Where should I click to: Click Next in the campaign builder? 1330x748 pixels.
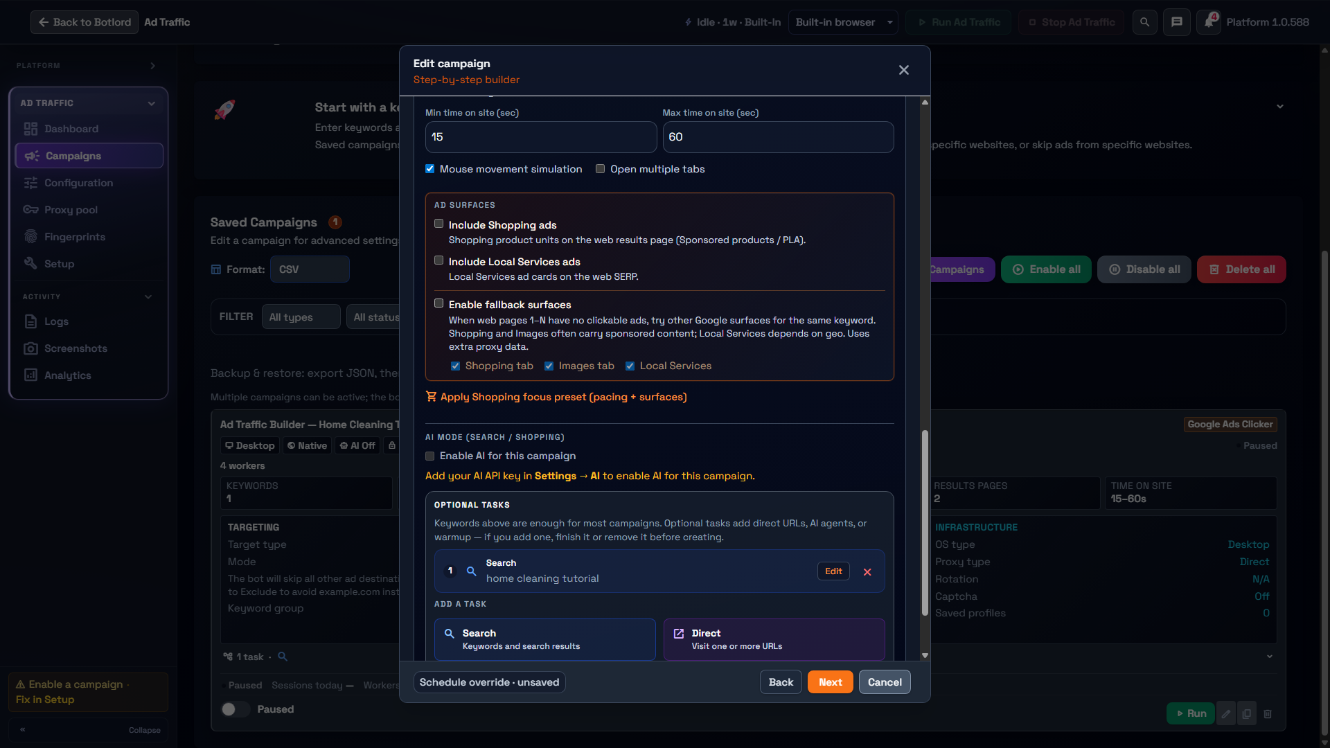click(x=831, y=682)
